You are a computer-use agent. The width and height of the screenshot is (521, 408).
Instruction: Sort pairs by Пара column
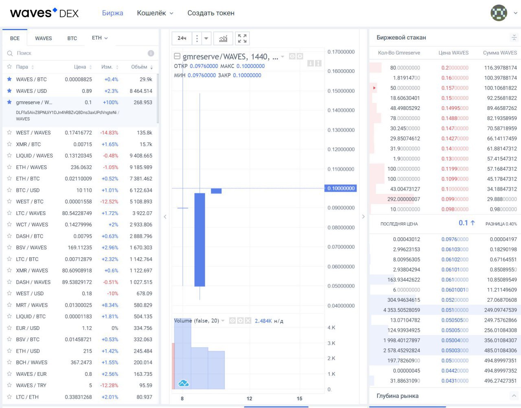coord(25,67)
